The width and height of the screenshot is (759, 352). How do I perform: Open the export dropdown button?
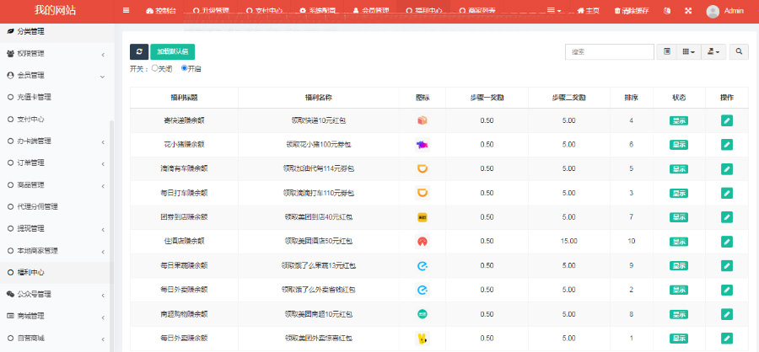coord(714,51)
